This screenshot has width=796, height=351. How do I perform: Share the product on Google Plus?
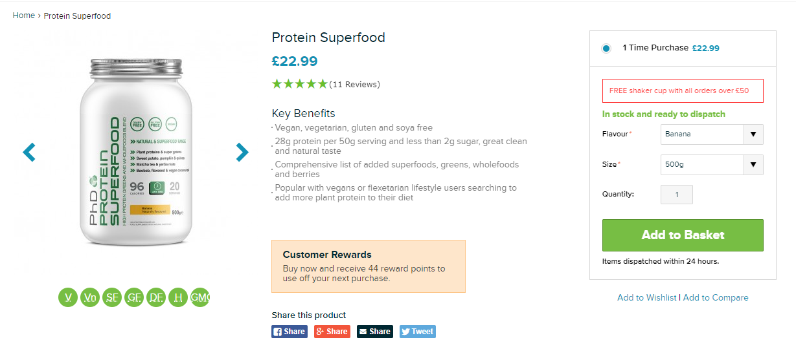332,332
